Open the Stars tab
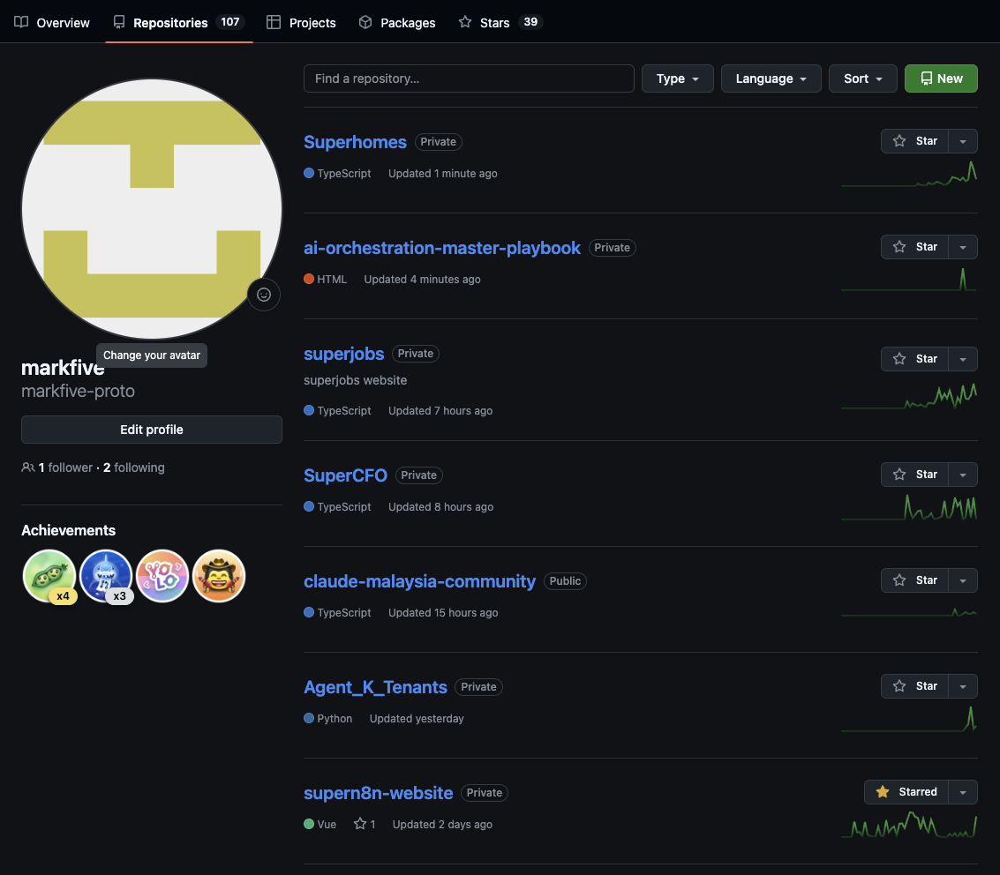Screen dimensions: 1000x875 [500, 22]
